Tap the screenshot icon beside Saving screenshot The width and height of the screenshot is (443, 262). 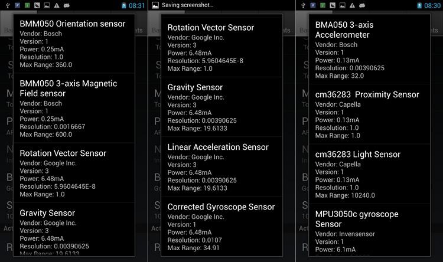(x=155, y=5)
